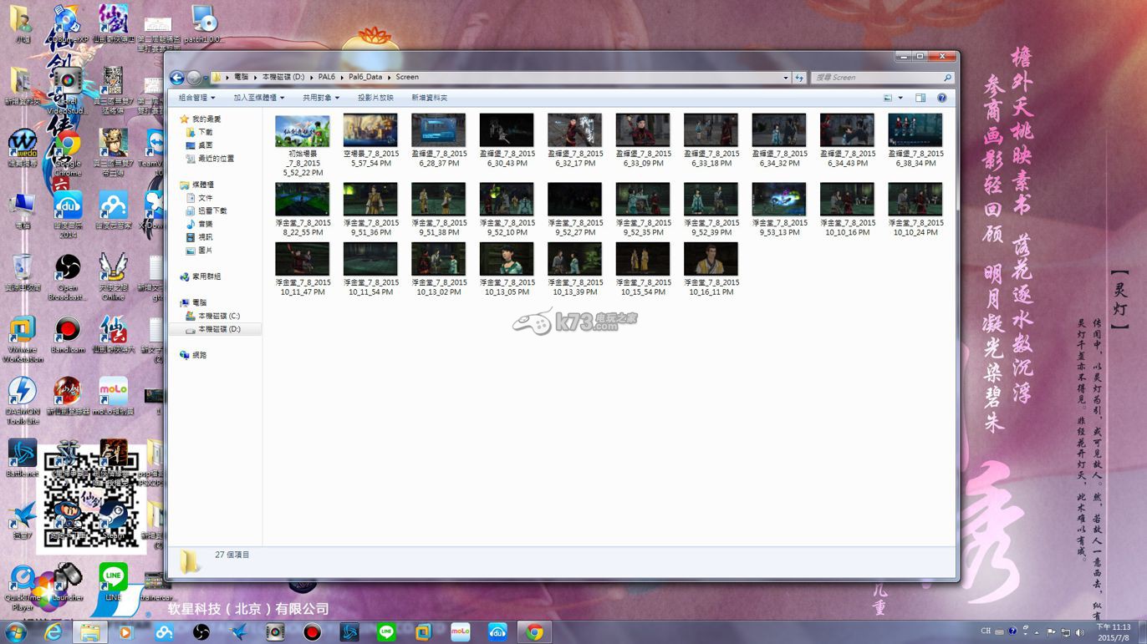Select 媒體櫃 in navigation pane
This screenshot has width=1147, height=644.
196,185
